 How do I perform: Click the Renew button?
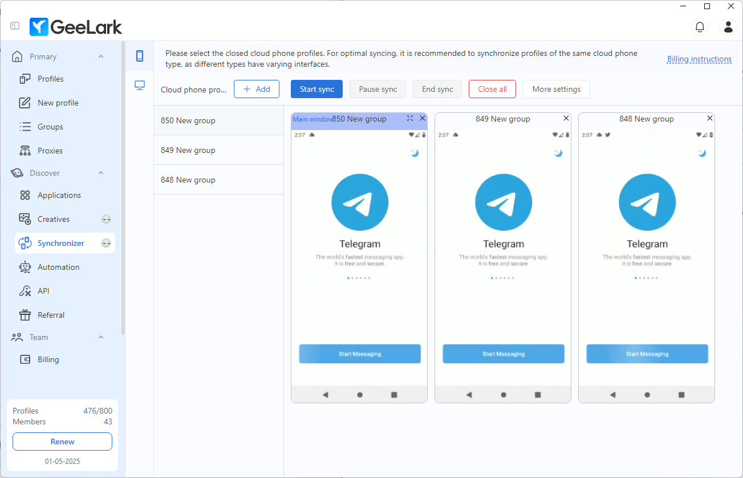(x=63, y=441)
